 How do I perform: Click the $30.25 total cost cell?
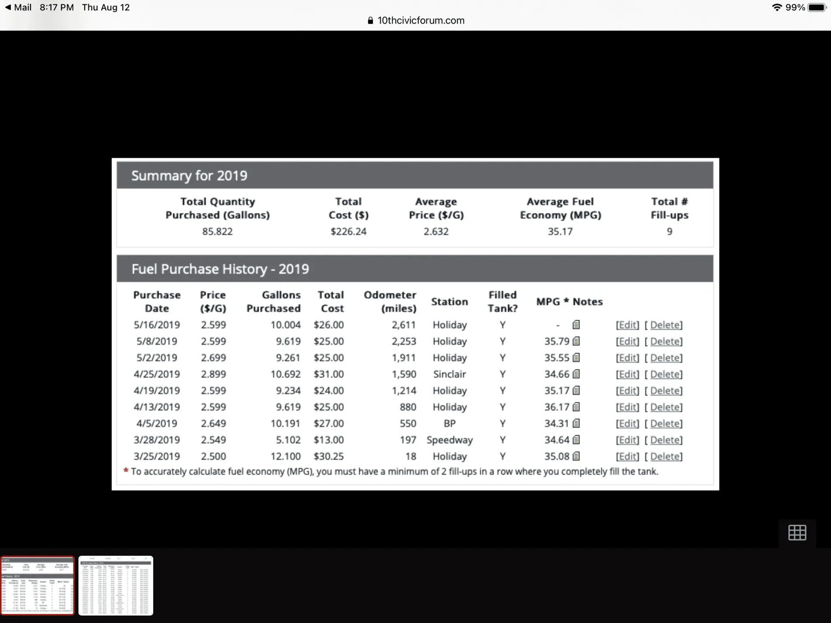click(x=328, y=456)
